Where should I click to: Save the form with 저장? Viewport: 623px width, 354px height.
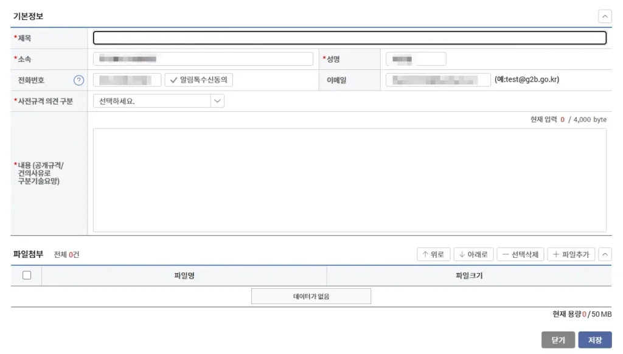pyautogui.click(x=594, y=340)
